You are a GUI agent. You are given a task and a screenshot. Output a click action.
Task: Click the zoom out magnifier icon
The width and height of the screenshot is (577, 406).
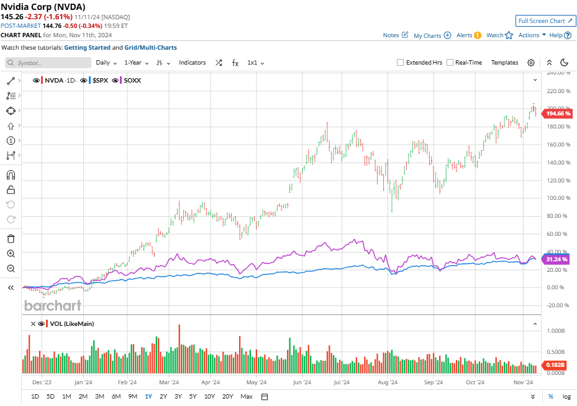[x=11, y=268]
